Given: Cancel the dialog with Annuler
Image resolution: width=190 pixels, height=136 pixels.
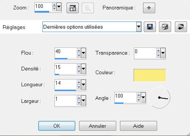Looking at the screenshot, I should (x=98, y=126).
